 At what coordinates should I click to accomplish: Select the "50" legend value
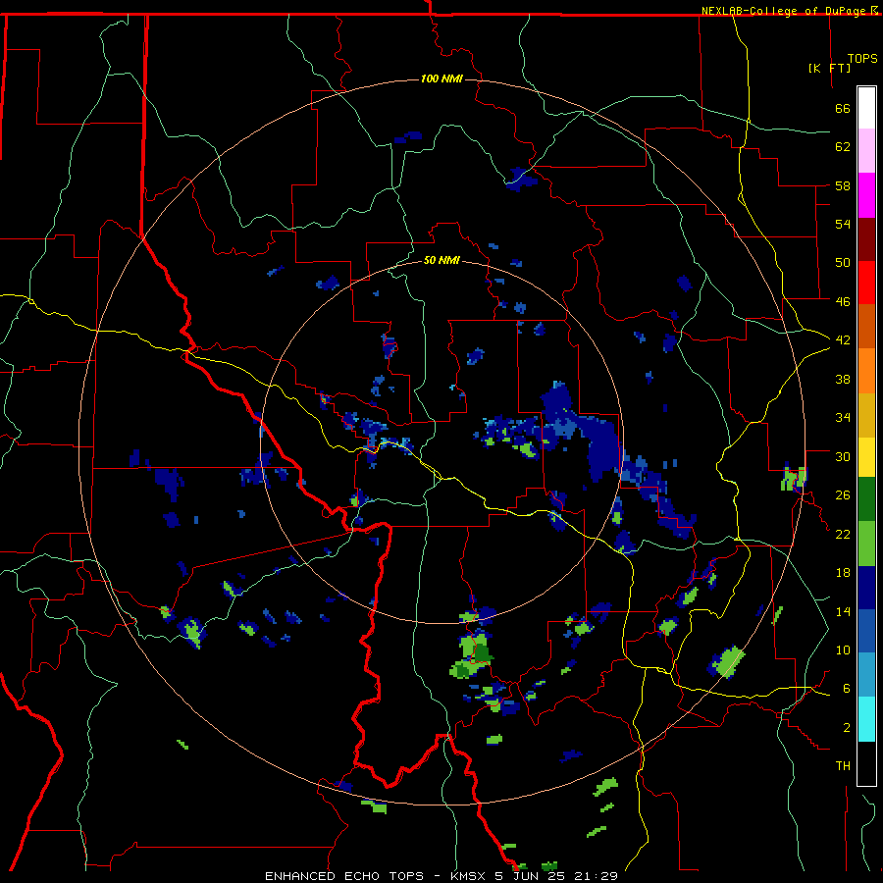843,263
